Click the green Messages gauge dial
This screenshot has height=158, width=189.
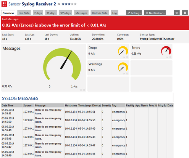pos(62,64)
